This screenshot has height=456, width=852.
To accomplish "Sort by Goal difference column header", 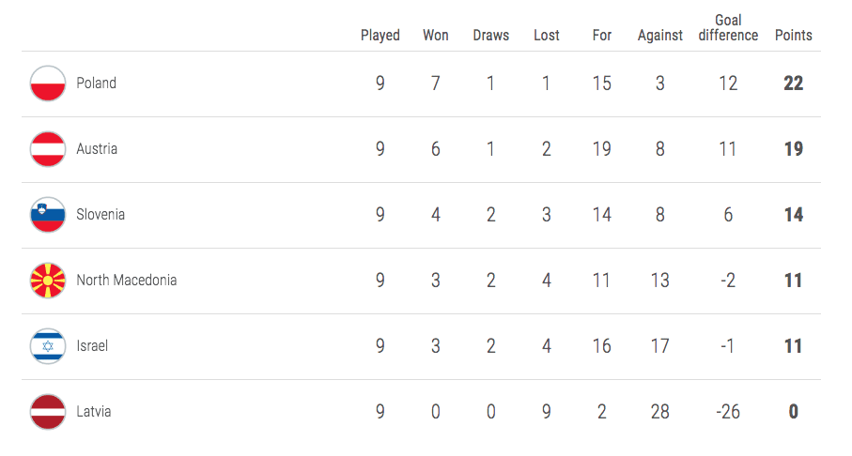I will (728, 28).
